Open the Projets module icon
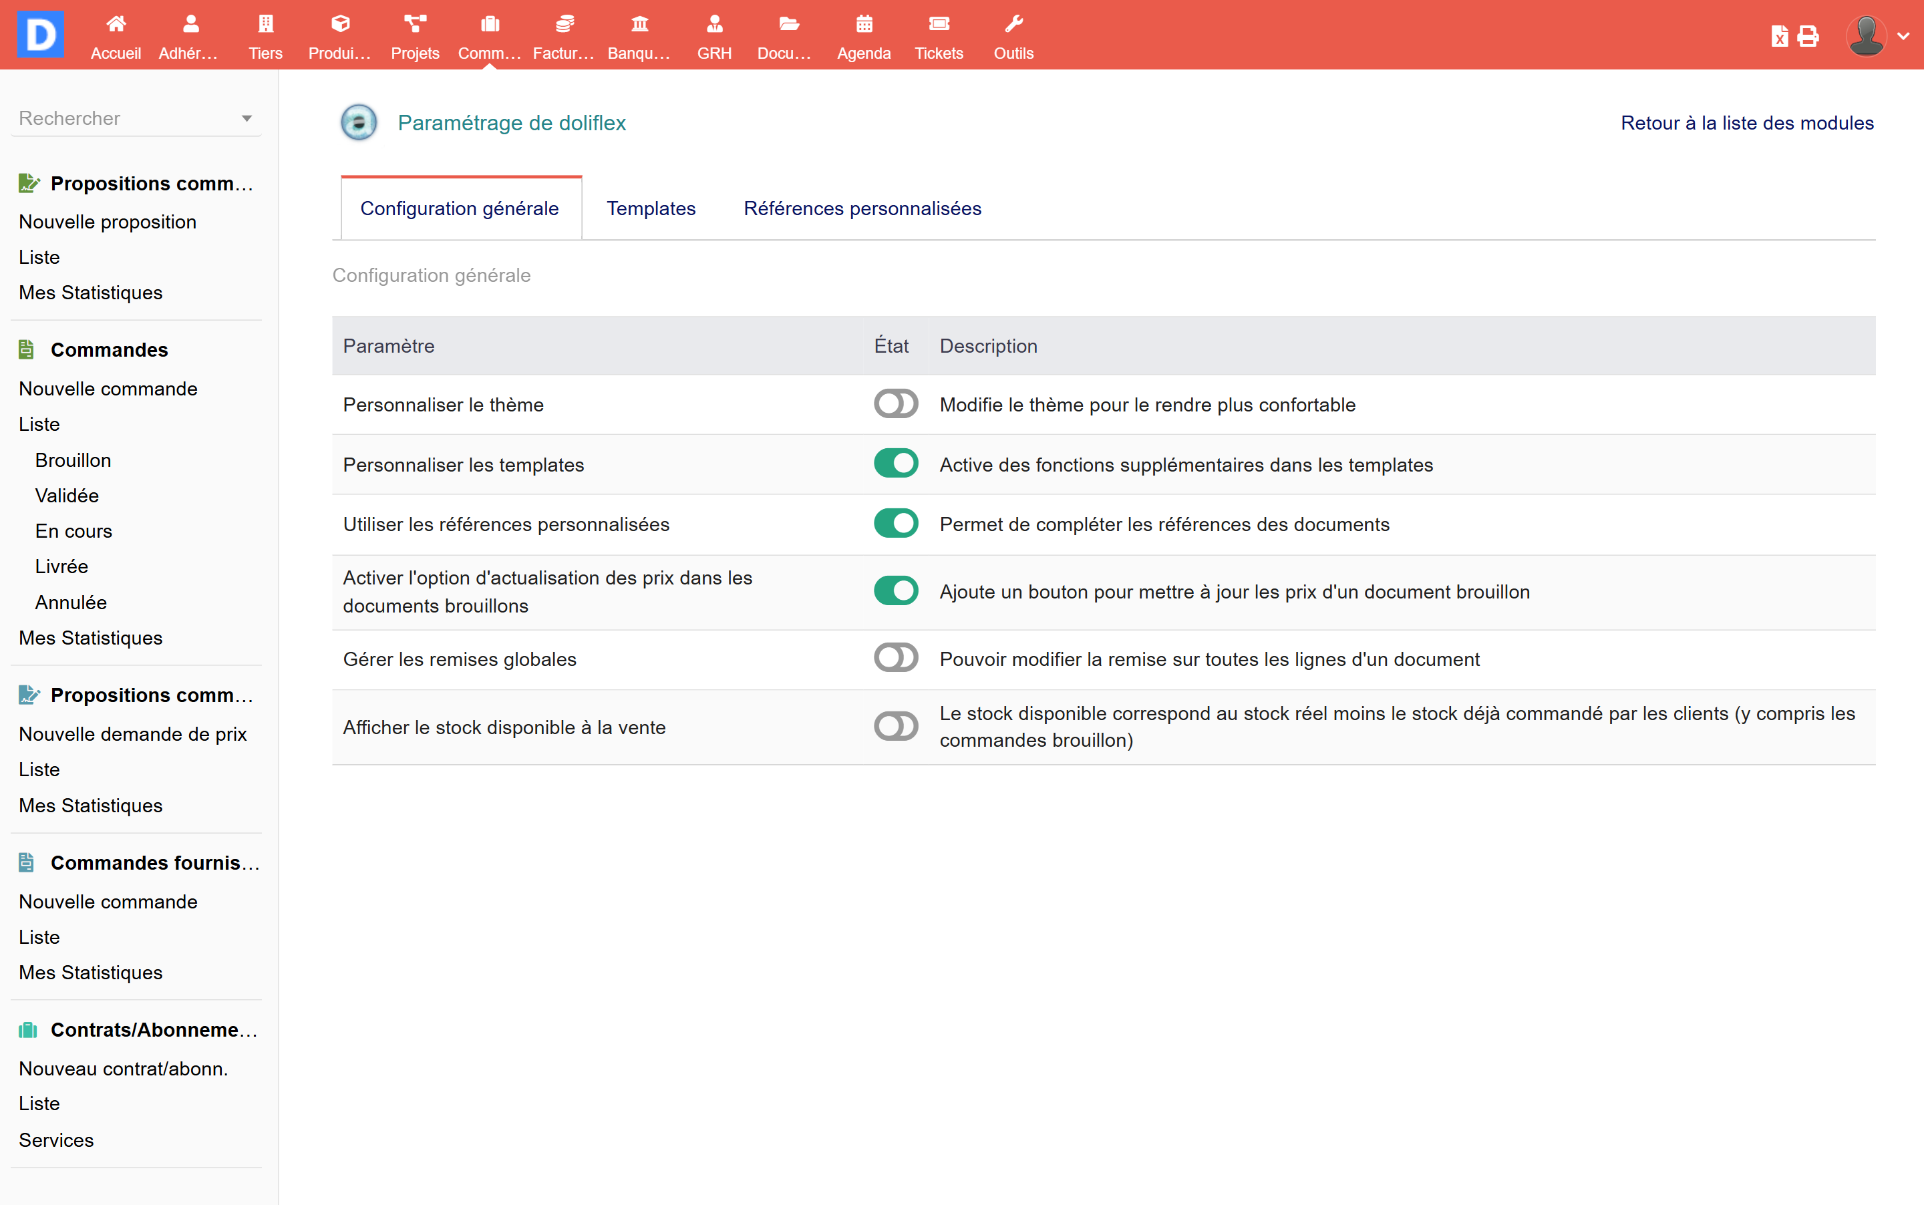The image size is (1924, 1205). point(414,25)
